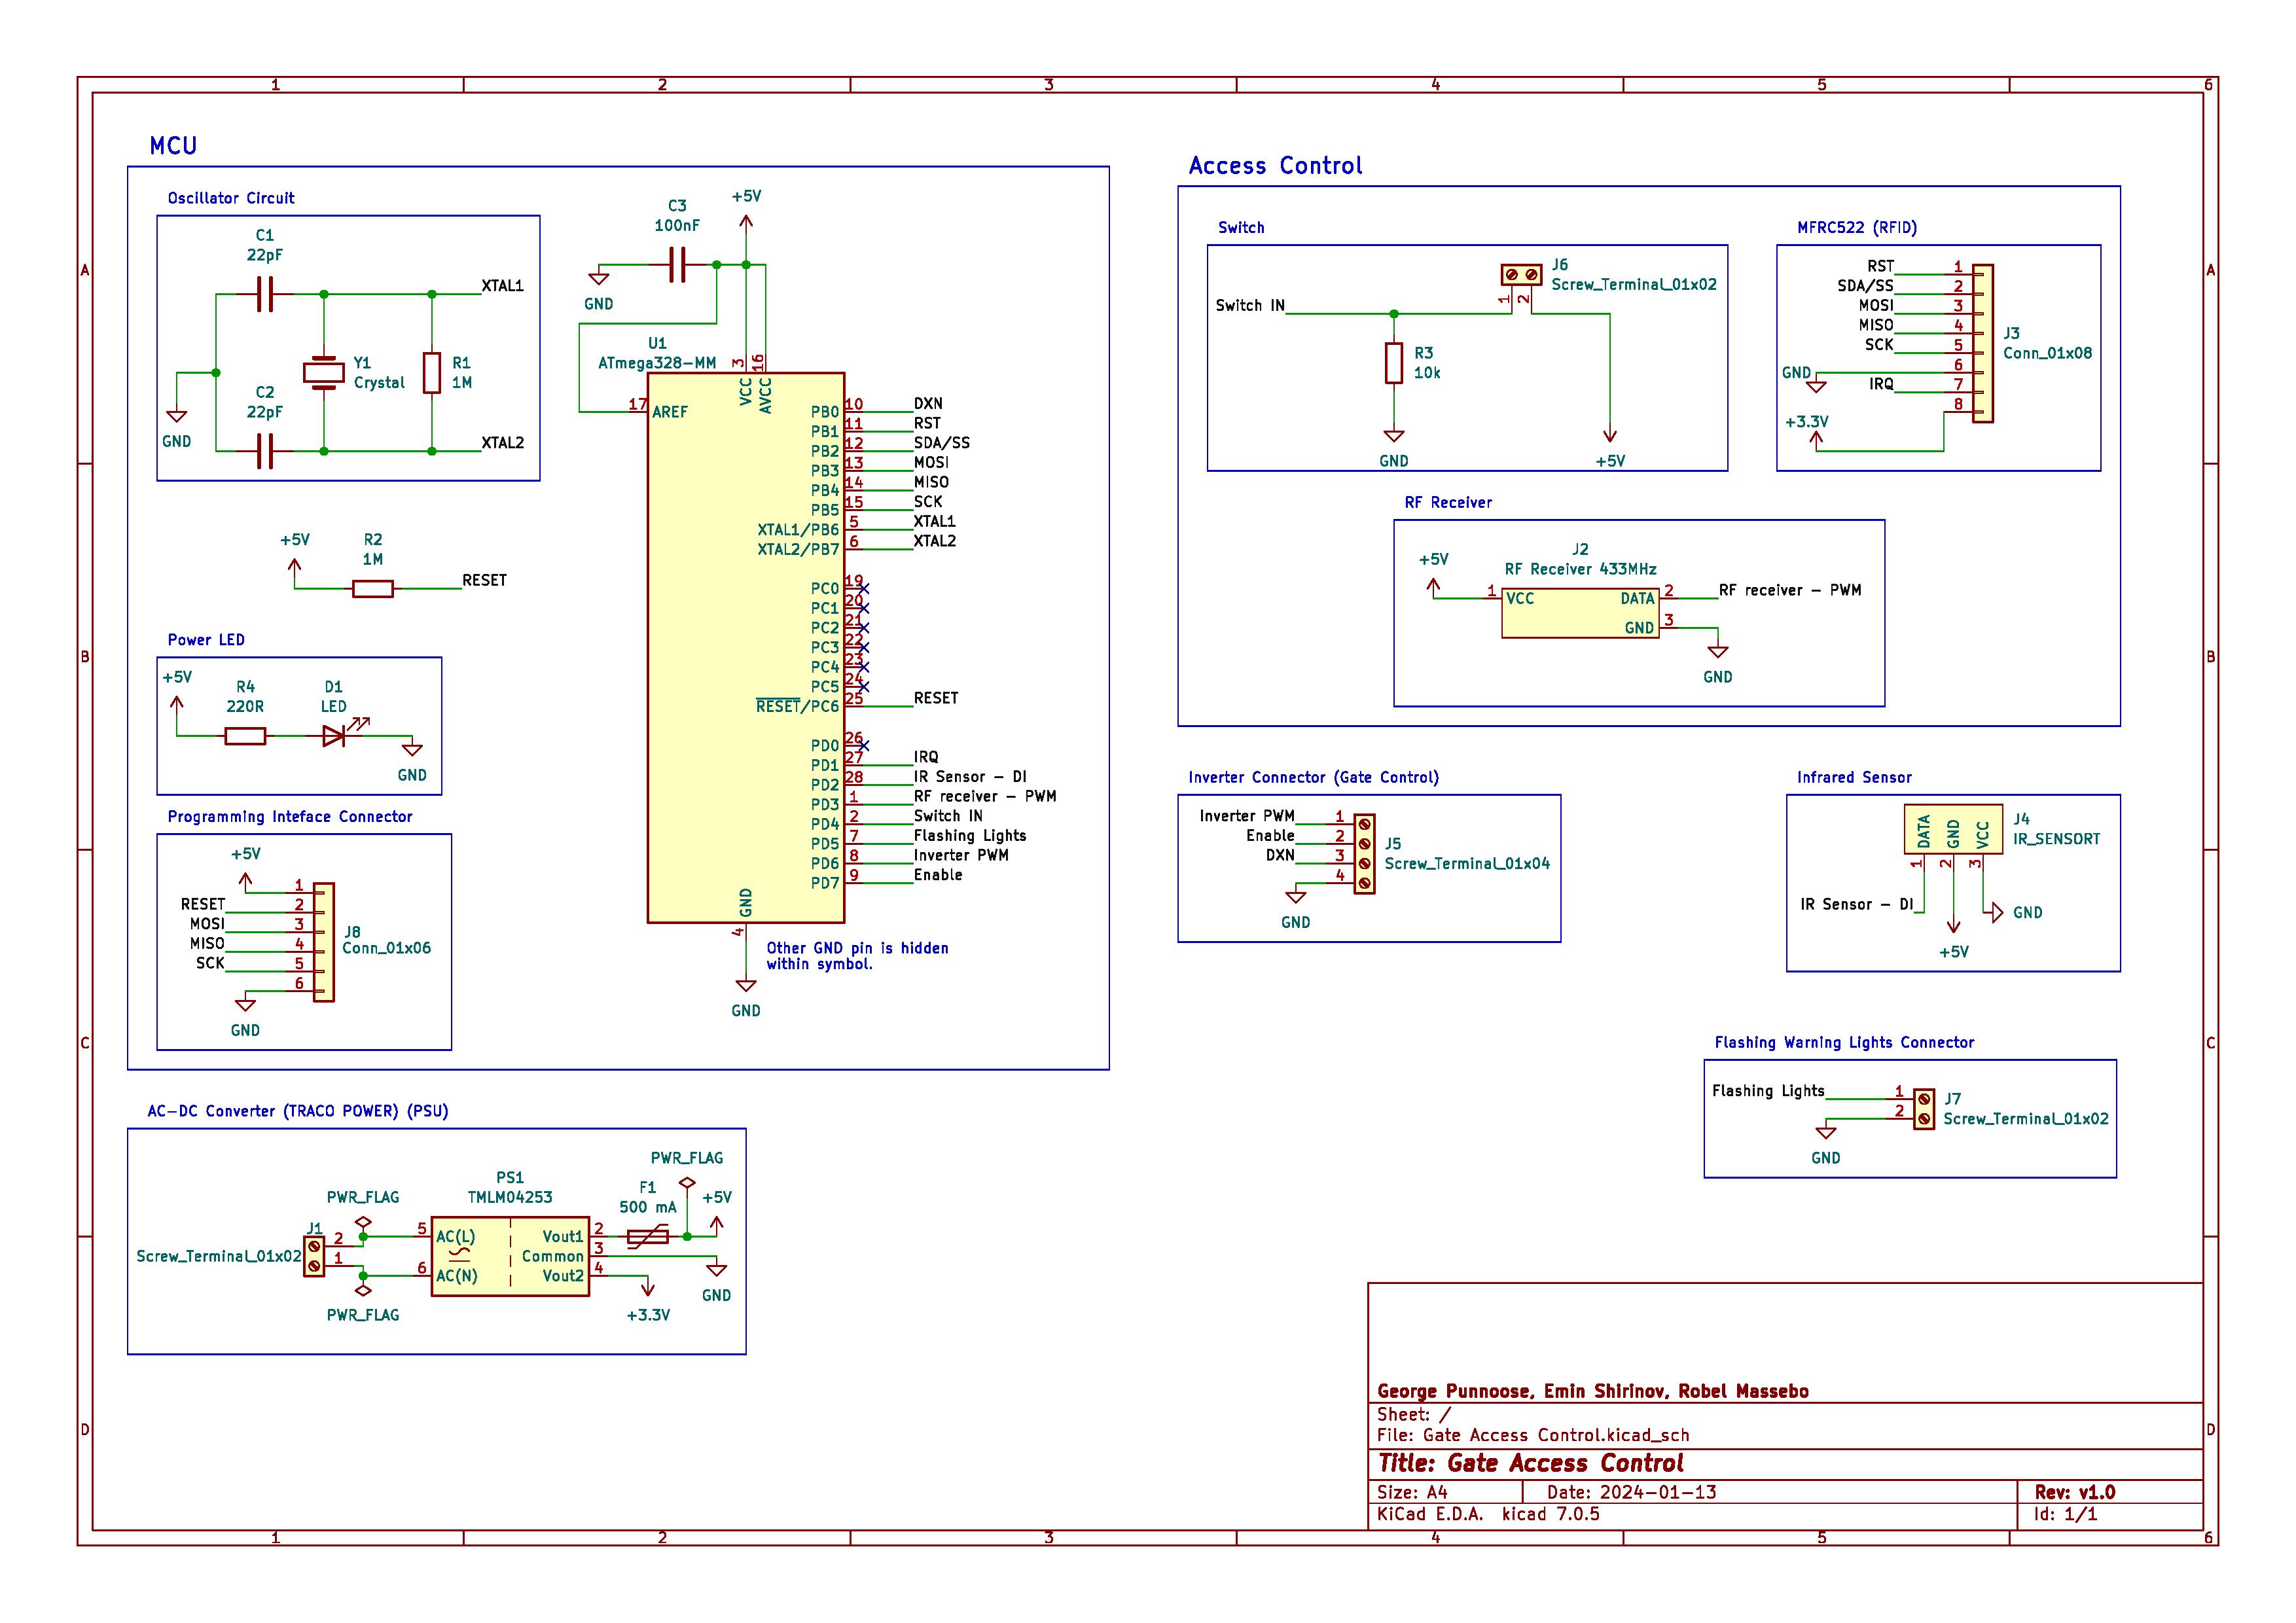The image size is (2296, 1623).
Task: Click the 'Switch IN' label in the Switch box
Action: coord(1250,306)
